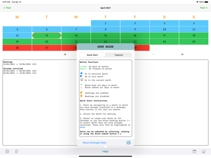
Task: Select April 10 on the calendar
Action: [164, 29]
